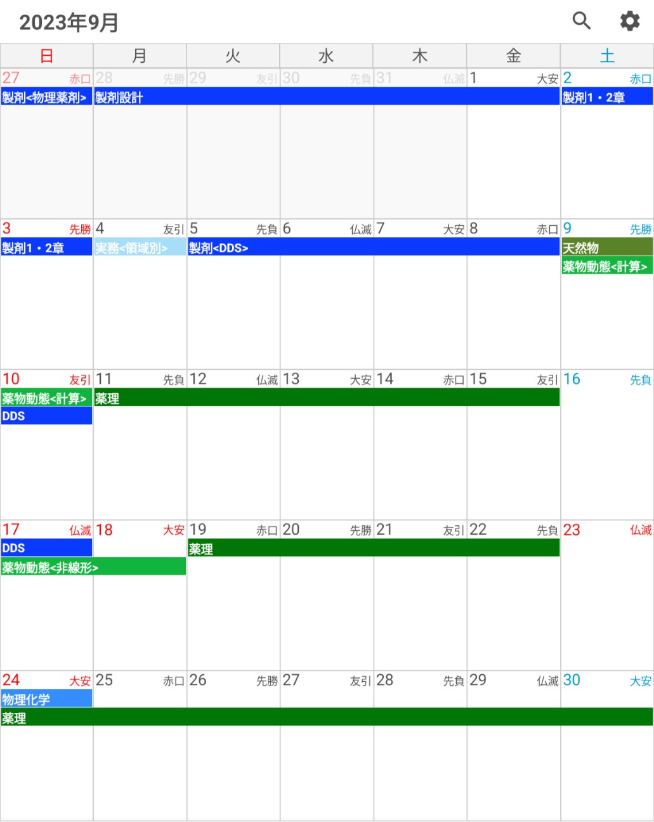Select the 金 weekday header
Image resolution: width=654 pixels, height=822 pixels.
click(x=513, y=56)
